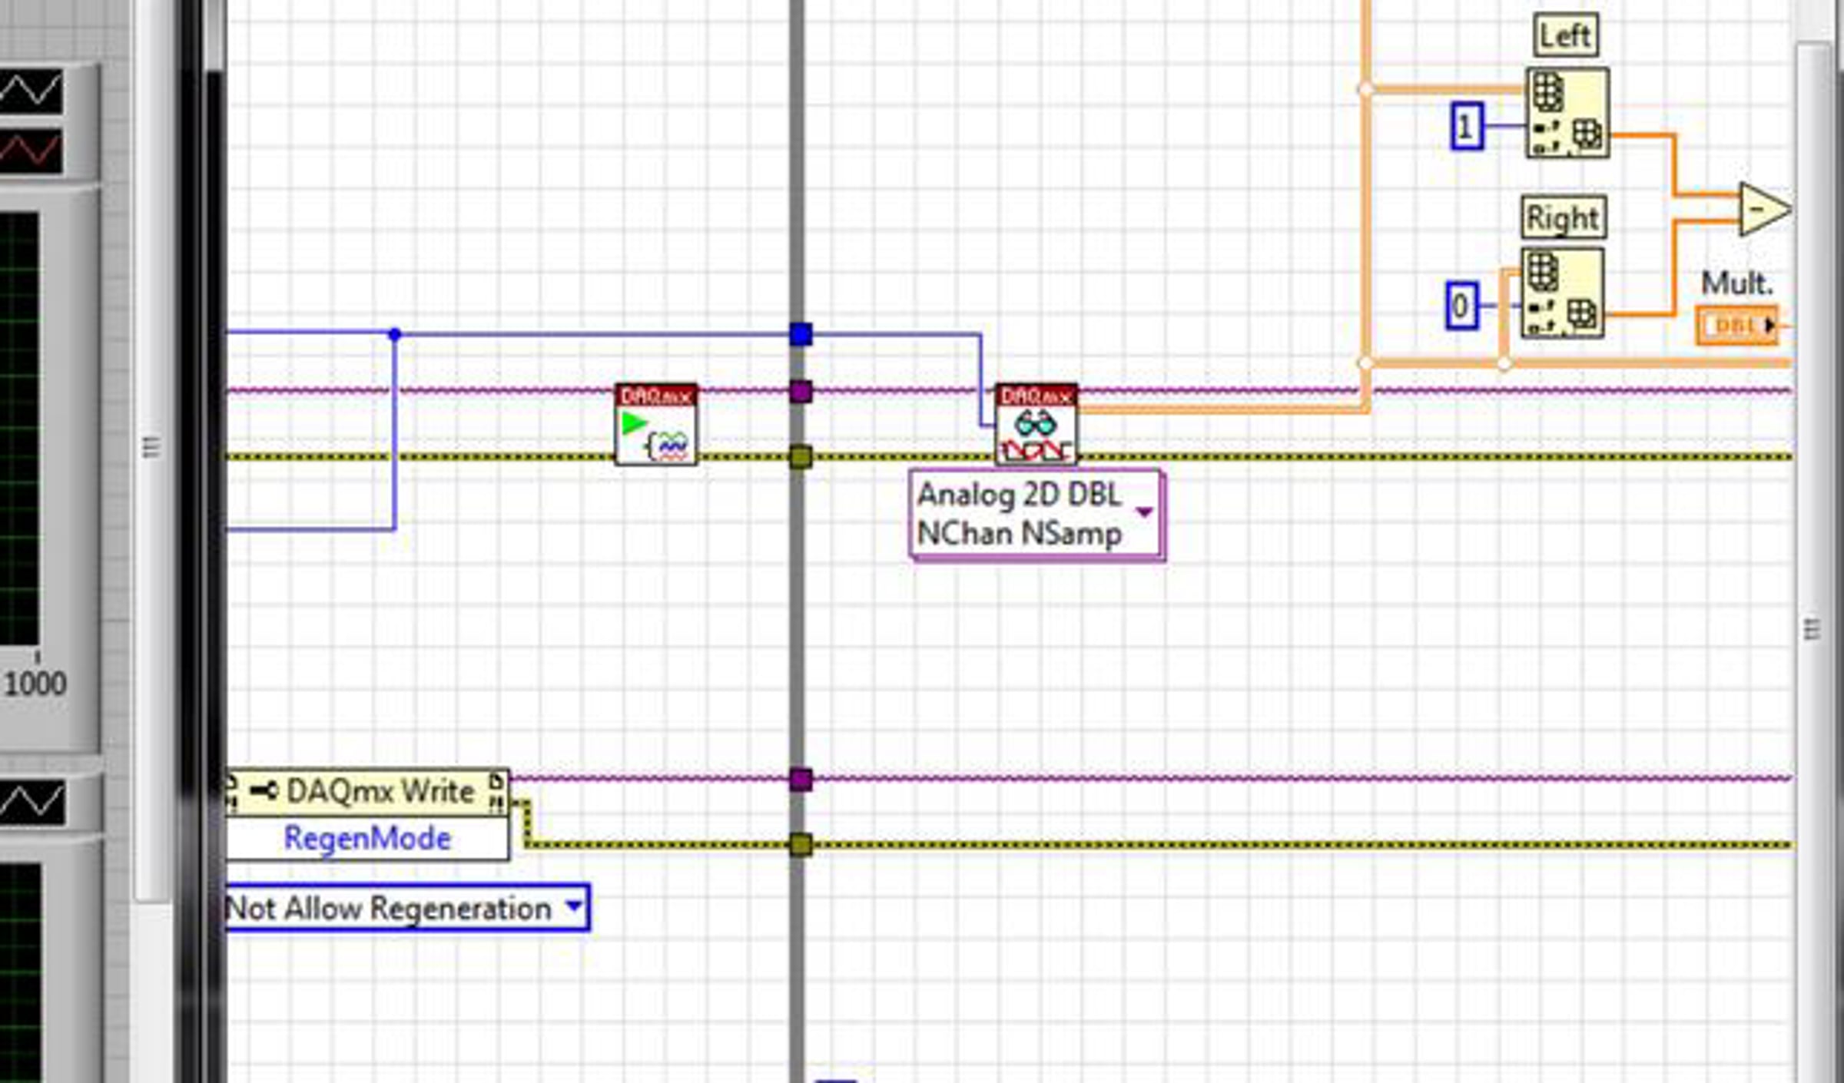This screenshot has width=1844, height=1083.
Task: Click the Right label text
Action: 1562,218
